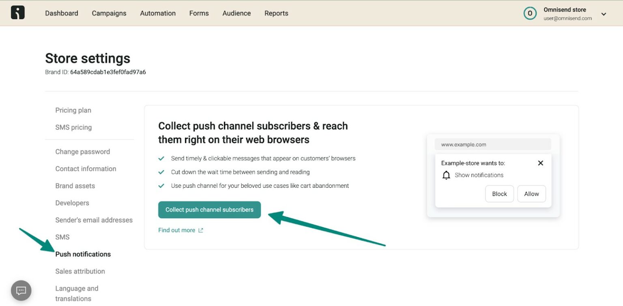This screenshot has height=306, width=623.
Task: Open the Campaigns menu
Action: 109,13
